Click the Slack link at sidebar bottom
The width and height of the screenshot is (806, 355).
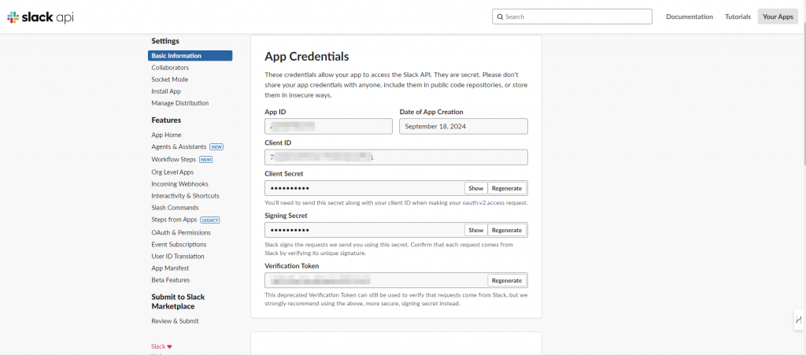157,347
